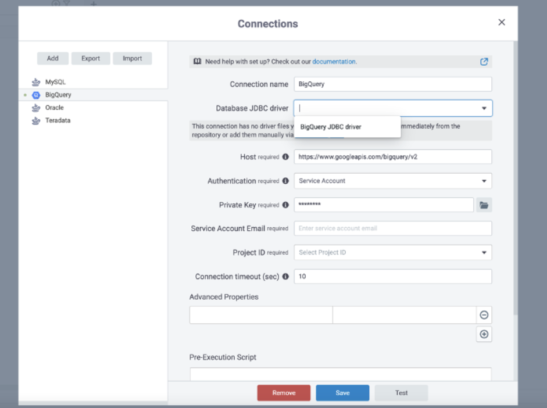Close the Connections dialog

[x=502, y=22]
